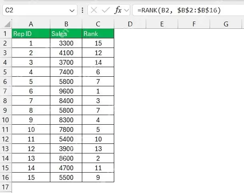Select the cell with sales 3300
244x193 pixels.
(x=66, y=43)
